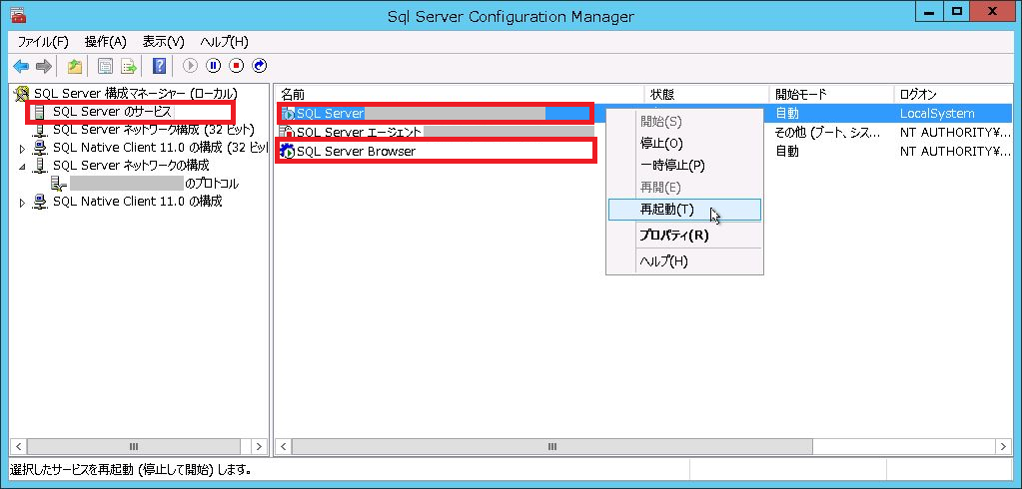Click the Stop service toolbar icon
The height and width of the screenshot is (489, 1022).
(237, 66)
